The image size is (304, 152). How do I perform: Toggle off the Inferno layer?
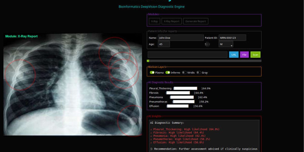[168, 72]
